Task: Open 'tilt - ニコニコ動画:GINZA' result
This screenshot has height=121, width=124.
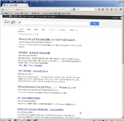Action: point(29,98)
